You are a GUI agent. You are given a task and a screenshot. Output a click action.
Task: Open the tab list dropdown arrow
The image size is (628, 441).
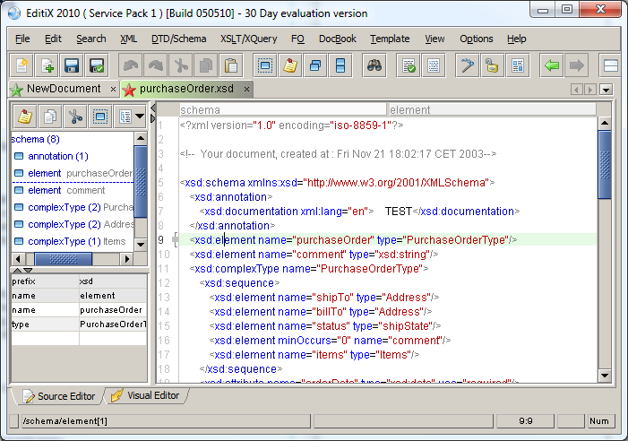[x=606, y=90]
